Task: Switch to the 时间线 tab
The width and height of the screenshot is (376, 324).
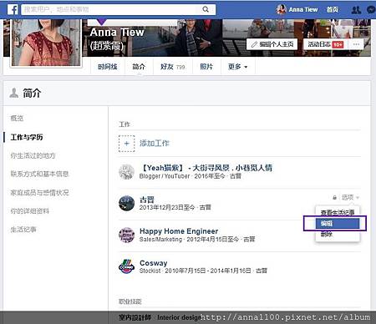Action: 108,67
